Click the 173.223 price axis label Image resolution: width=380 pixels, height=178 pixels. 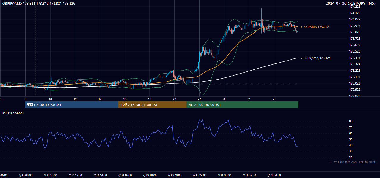pos(354,71)
